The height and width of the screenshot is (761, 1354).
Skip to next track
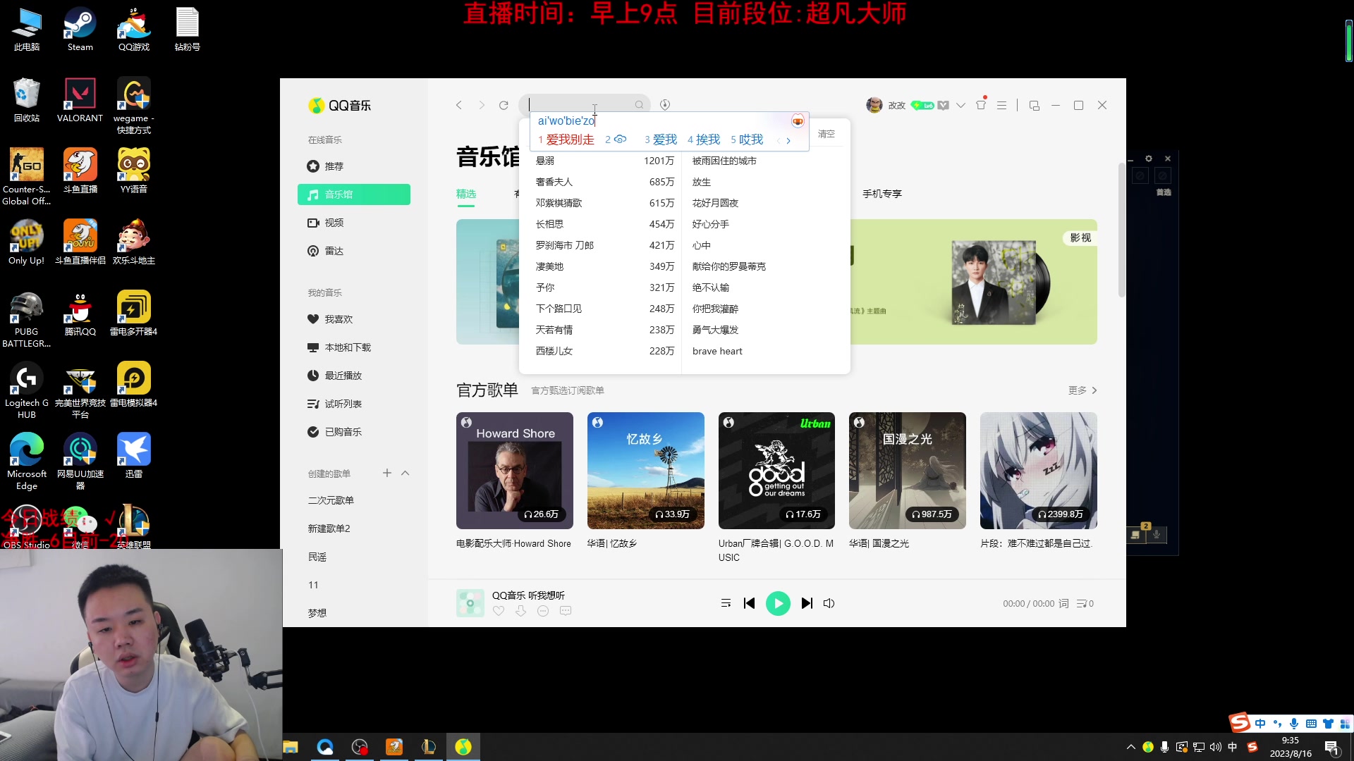[807, 603]
